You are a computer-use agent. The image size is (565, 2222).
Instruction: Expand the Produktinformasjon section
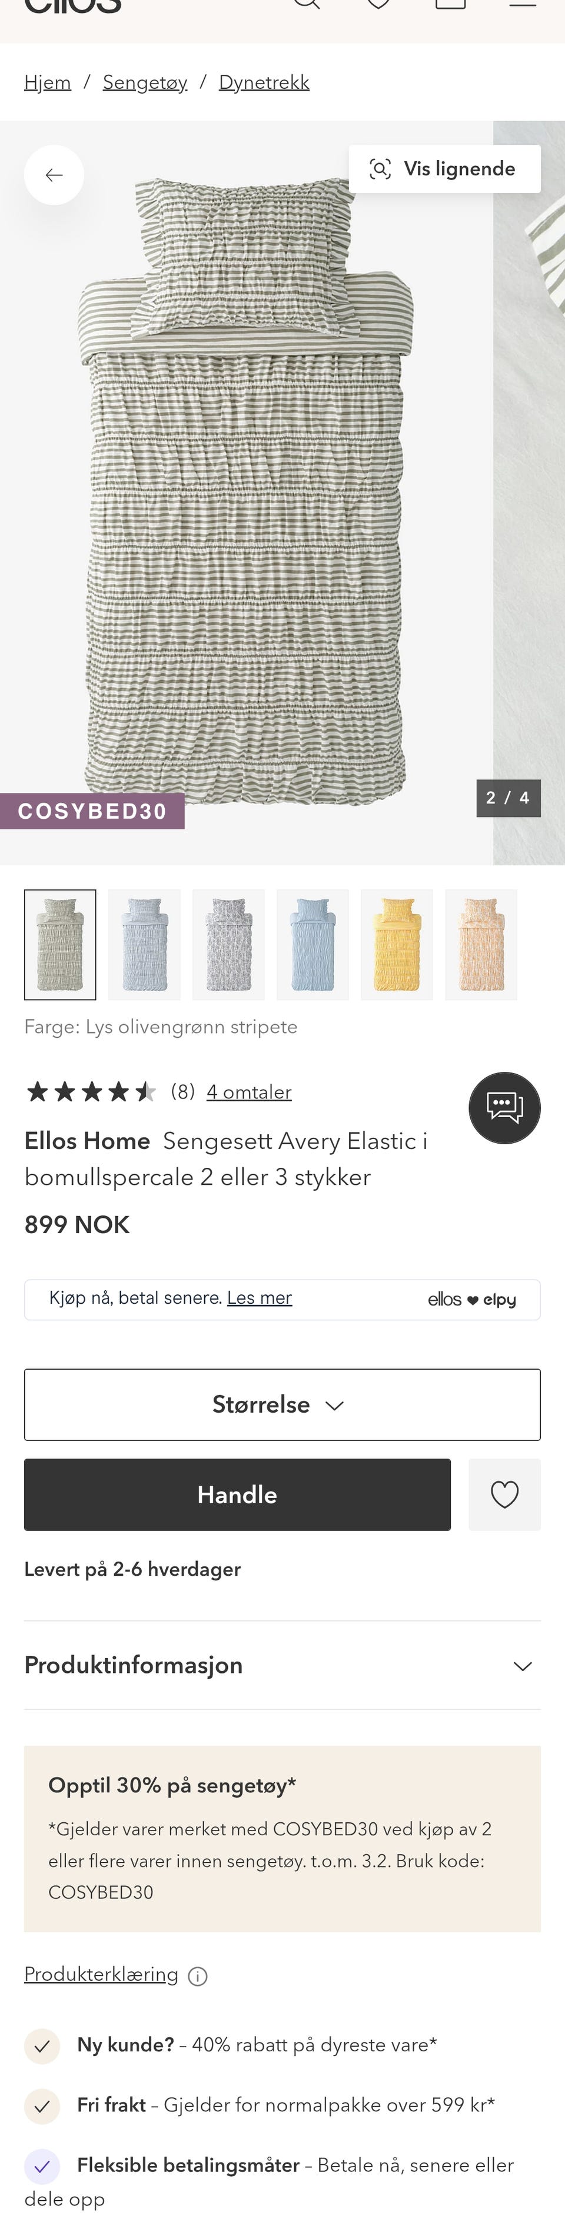pos(282,1665)
